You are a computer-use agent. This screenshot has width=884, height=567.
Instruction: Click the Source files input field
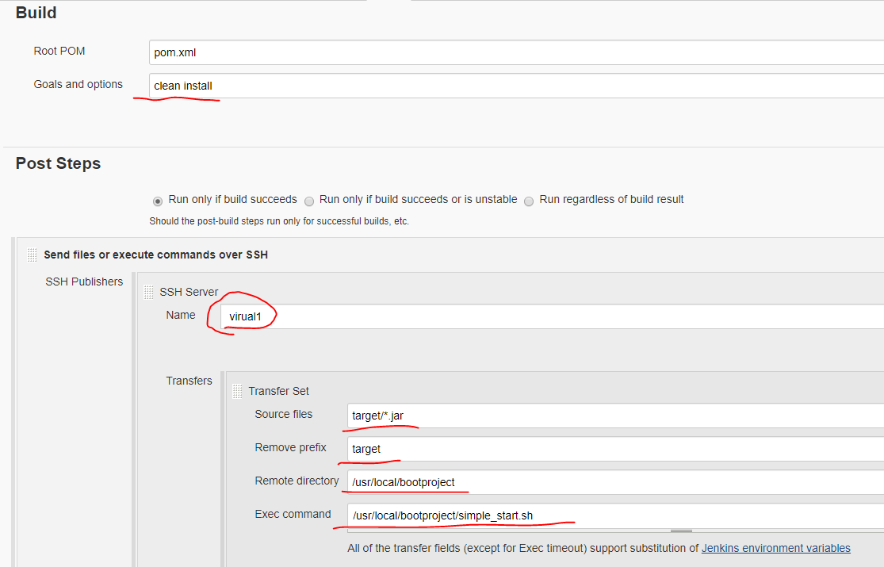(614, 415)
